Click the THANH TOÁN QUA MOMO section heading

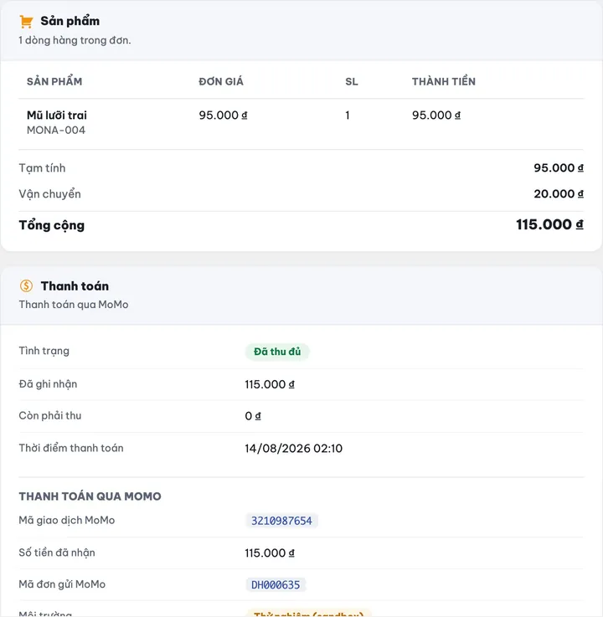90,496
